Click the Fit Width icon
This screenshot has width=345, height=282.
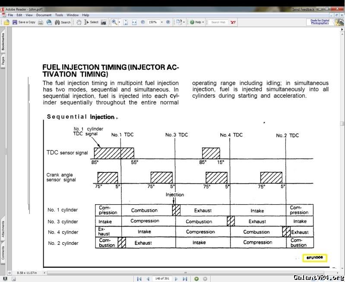point(134,22)
